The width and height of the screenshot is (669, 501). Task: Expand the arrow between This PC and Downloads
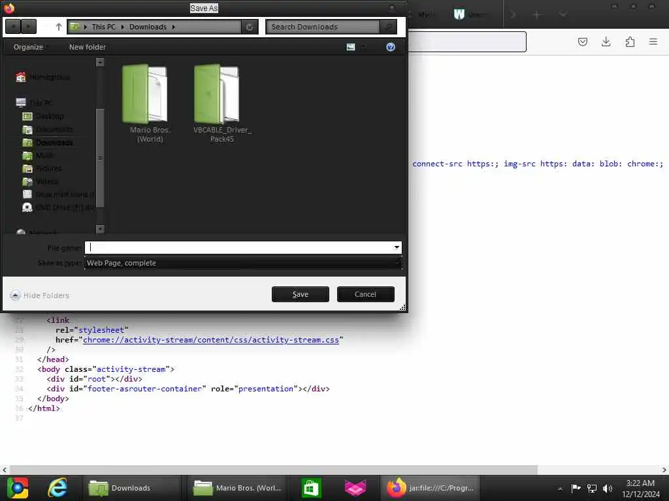122,27
